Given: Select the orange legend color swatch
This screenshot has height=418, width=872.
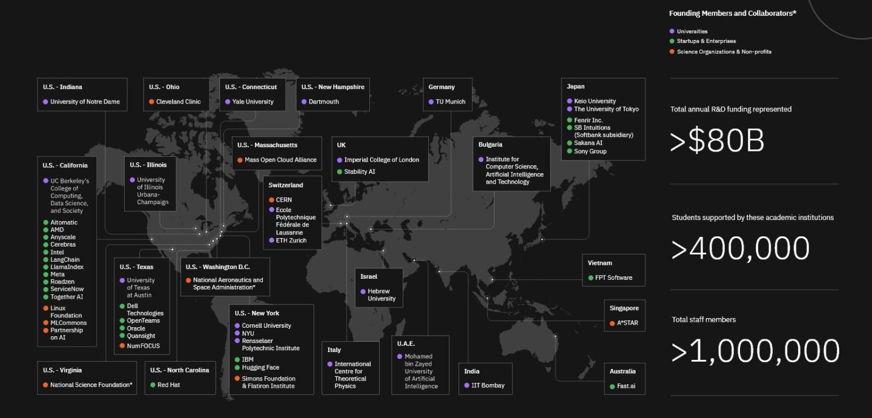Looking at the screenshot, I should 670,51.
